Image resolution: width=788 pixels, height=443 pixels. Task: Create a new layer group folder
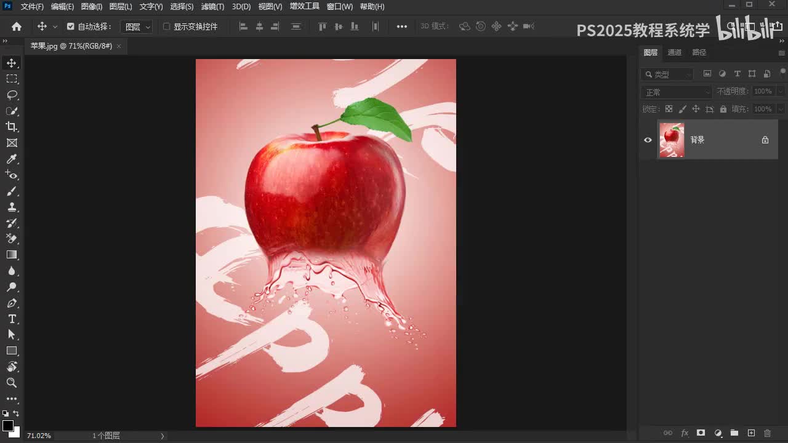coord(734,433)
